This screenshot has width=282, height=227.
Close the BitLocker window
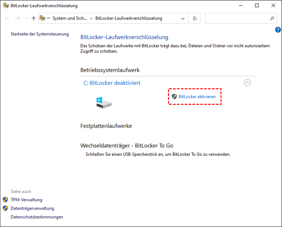click(x=273, y=5)
